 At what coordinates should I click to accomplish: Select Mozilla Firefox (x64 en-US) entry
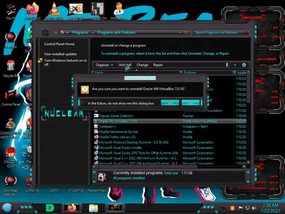tap(170, 137)
